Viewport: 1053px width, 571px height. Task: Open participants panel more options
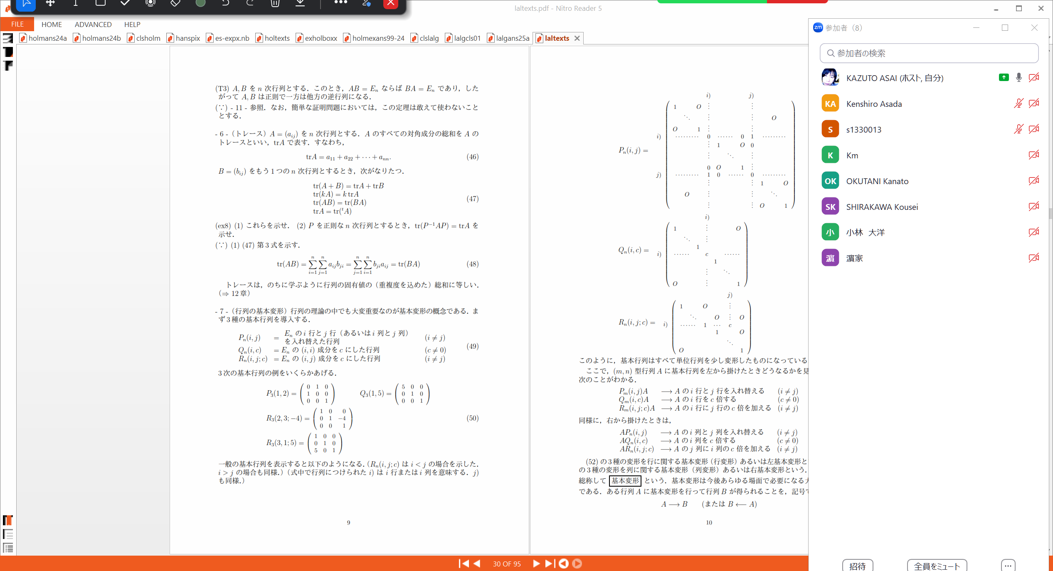click(x=1008, y=565)
